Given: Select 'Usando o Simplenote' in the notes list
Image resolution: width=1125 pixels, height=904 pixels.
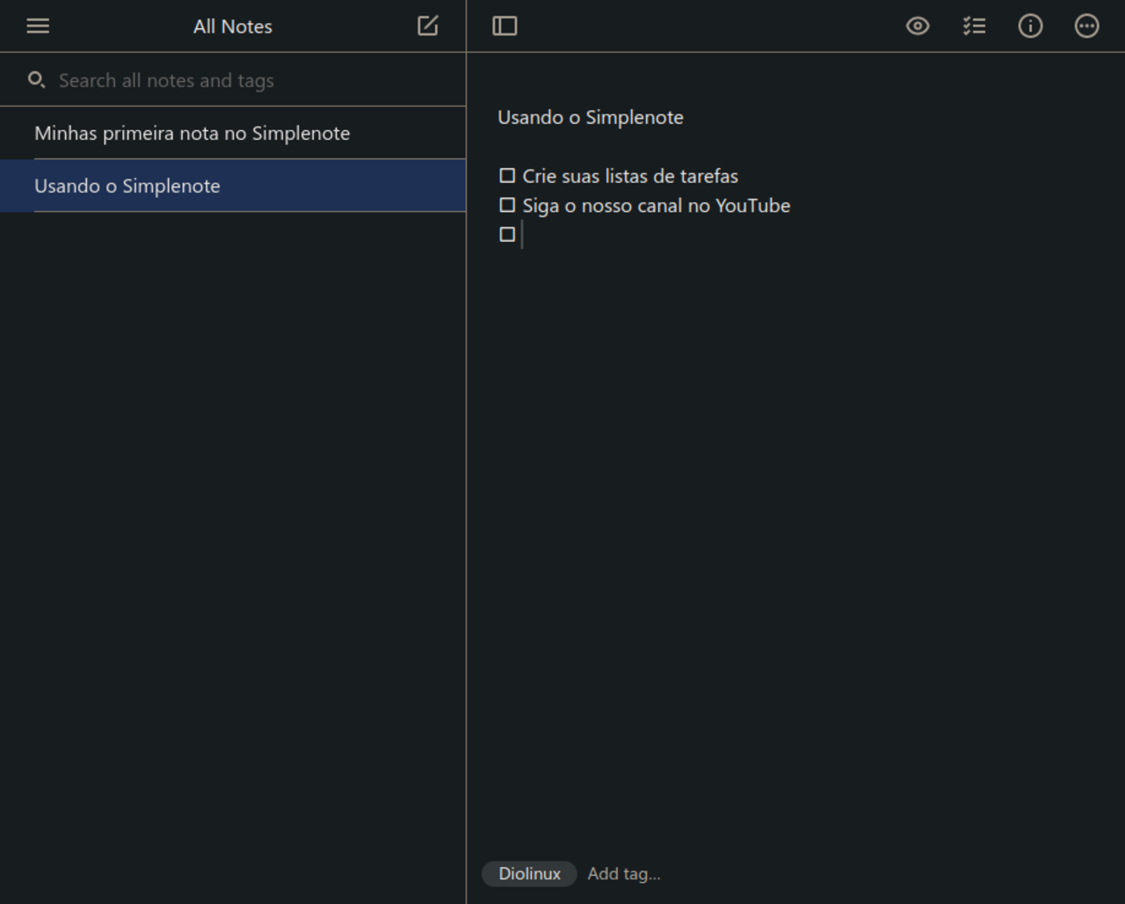Looking at the screenshot, I should (x=127, y=186).
